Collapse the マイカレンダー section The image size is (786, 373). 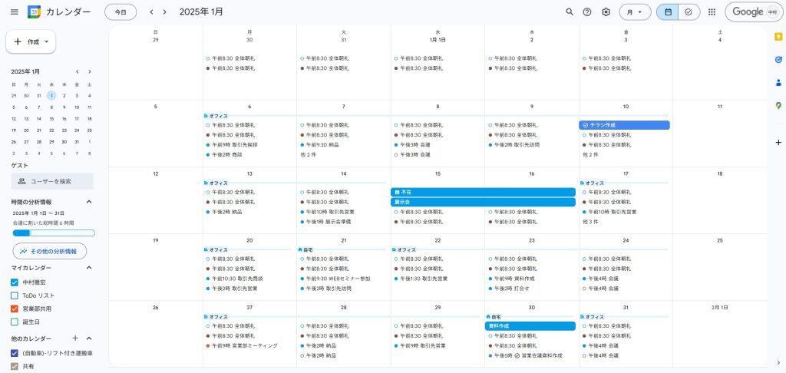[x=89, y=268]
